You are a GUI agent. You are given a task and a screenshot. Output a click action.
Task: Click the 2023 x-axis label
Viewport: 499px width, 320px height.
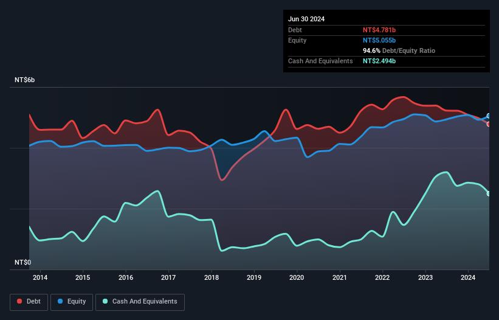coord(425,277)
